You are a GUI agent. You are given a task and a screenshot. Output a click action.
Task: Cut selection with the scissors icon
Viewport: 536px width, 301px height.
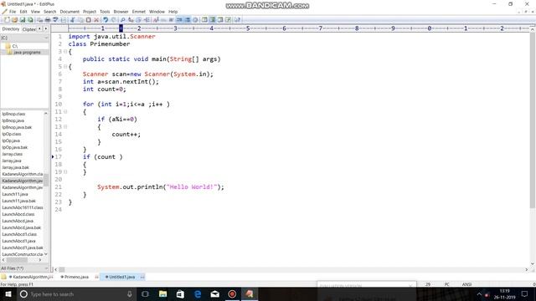click(72, 20)
